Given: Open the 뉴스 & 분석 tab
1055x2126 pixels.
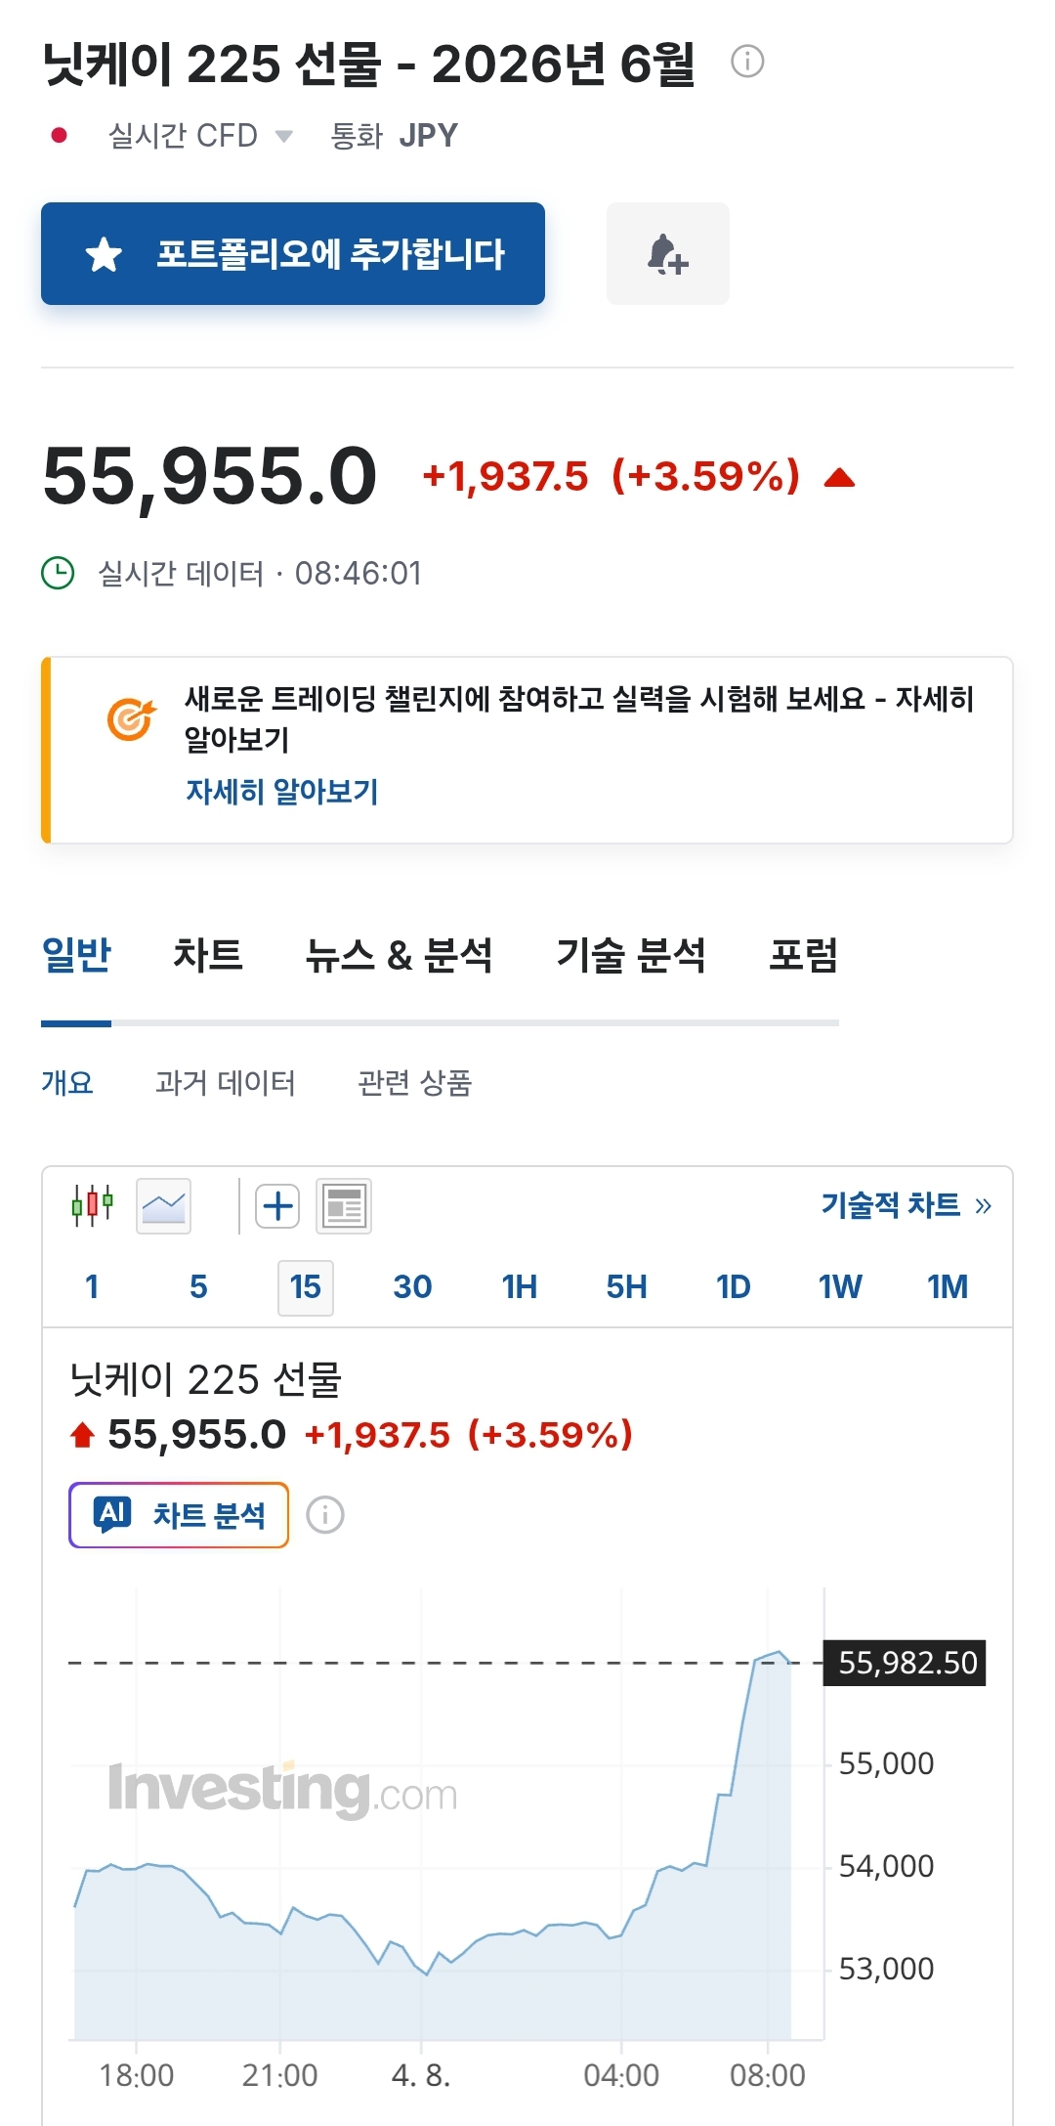Looking at the screenshot, I should pyautogui.click(x=399, y=955).
